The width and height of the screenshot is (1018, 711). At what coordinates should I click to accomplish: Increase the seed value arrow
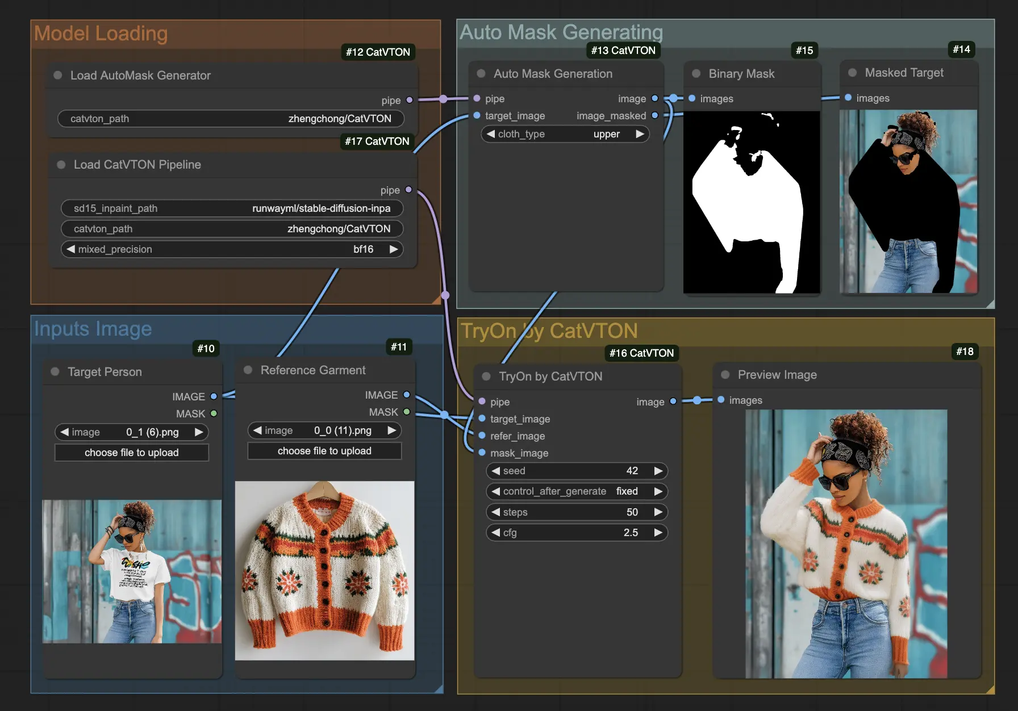click(x=658, y=471)
